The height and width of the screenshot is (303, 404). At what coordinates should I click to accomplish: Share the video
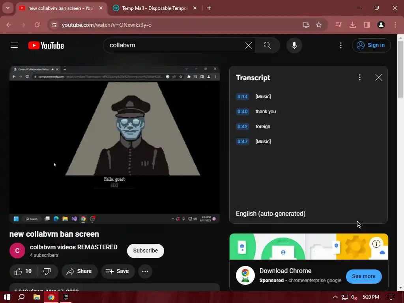79,271
